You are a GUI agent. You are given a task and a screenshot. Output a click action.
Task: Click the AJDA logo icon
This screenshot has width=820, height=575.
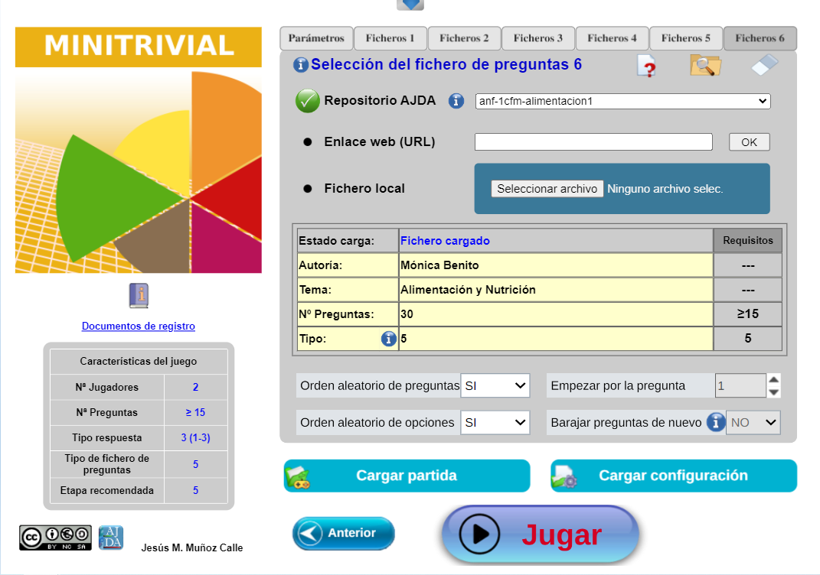[111, 538]
